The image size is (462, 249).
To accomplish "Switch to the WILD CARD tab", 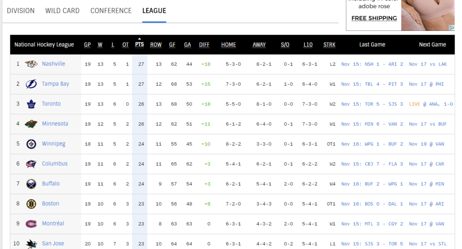I will 62,11.
